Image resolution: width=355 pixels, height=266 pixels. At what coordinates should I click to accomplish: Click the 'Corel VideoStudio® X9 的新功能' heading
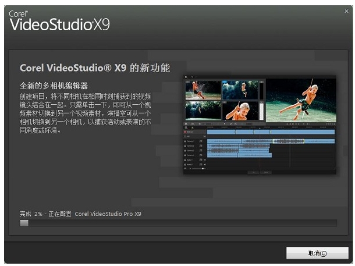[95, 68]
